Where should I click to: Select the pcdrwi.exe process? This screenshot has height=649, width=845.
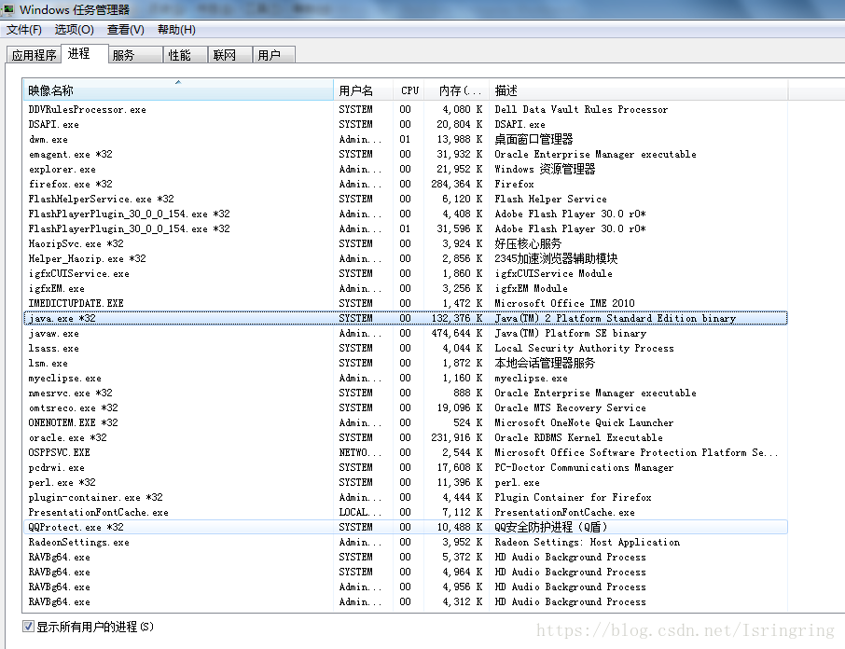(x=406, y=467)
